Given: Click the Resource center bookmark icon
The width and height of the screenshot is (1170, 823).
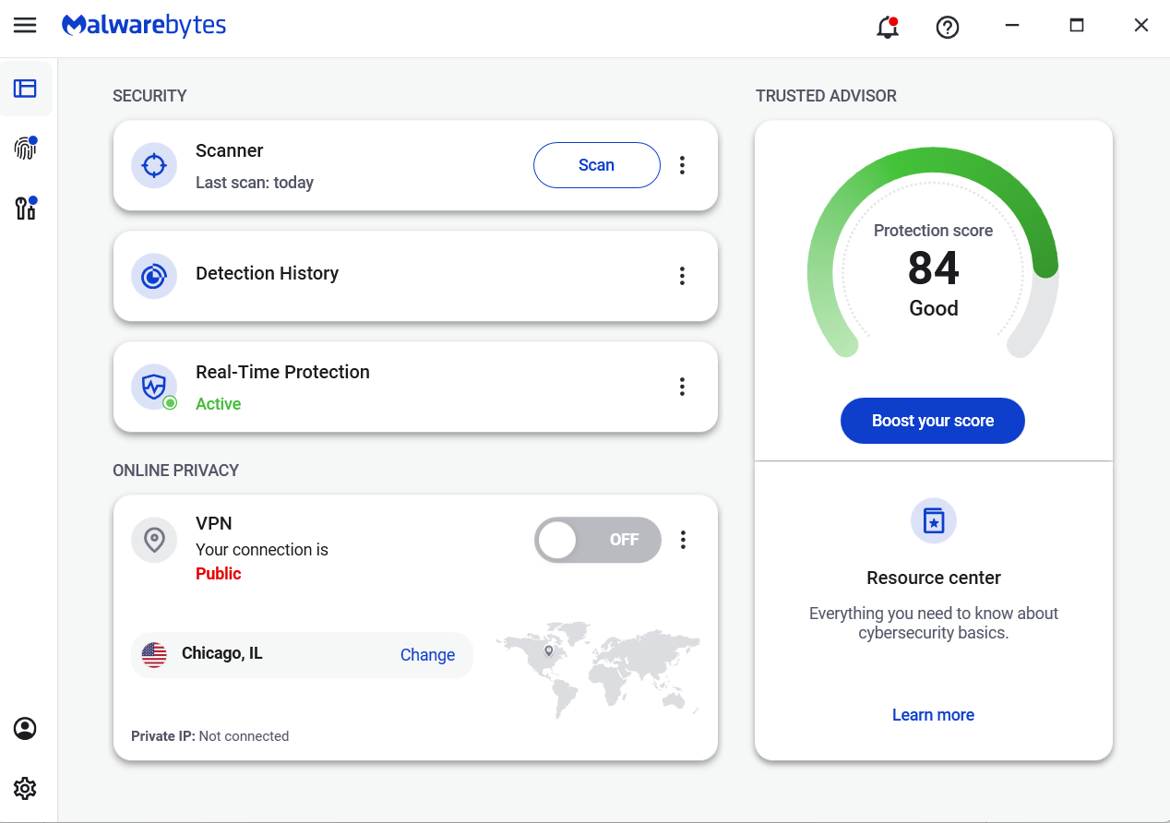Looking at the screenshot, I should coord(934,521).
